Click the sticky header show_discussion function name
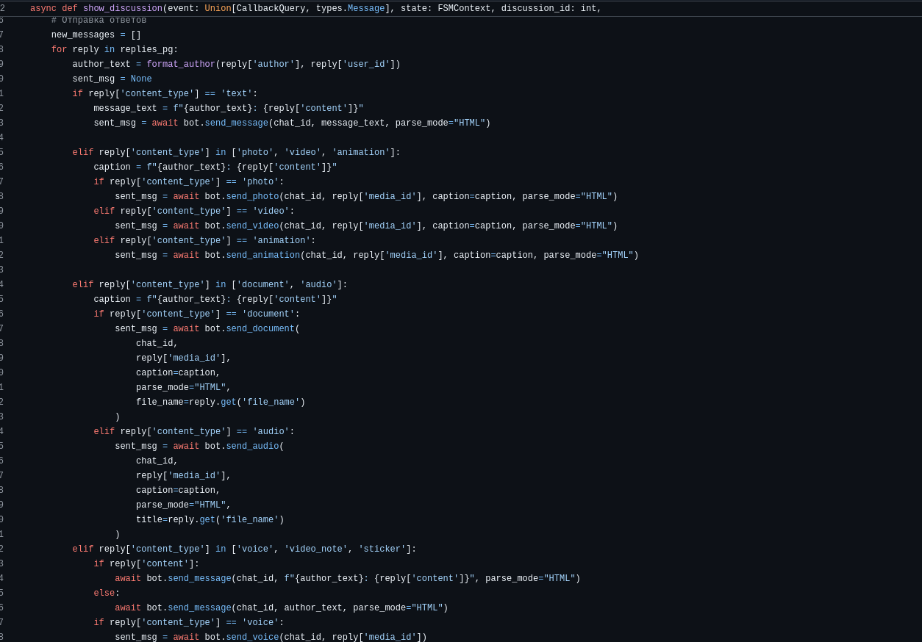 click(123, 9)
